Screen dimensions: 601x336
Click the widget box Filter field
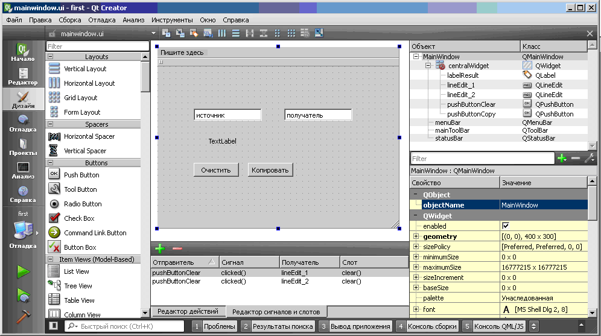[x=98, y=46]
